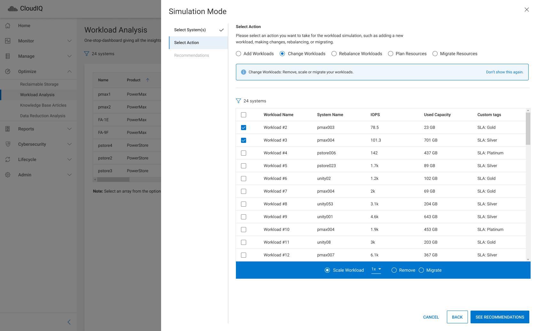Expand the Admin menu chevron

point(69,175)
